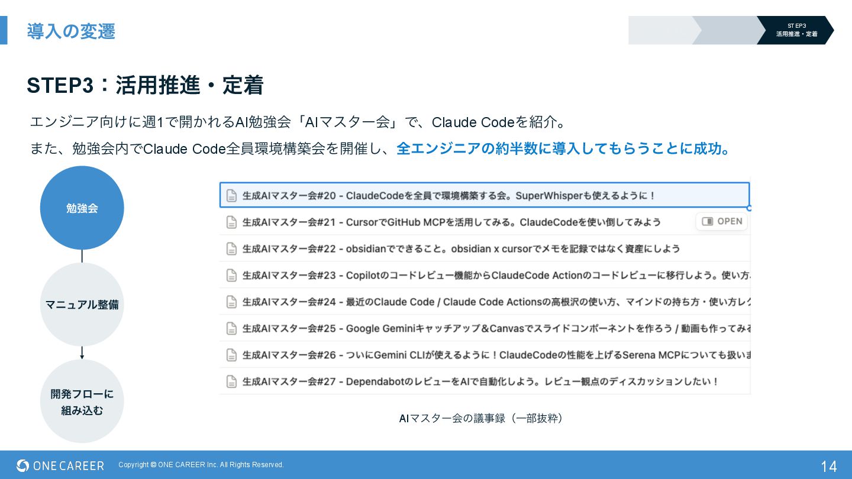Click the document icon of meeting #24 row

point(232,302)
